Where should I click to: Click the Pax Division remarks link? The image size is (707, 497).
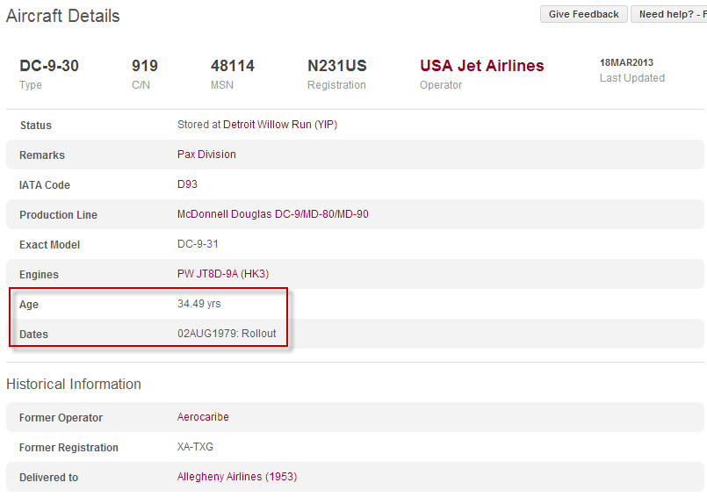pos(206,155)
